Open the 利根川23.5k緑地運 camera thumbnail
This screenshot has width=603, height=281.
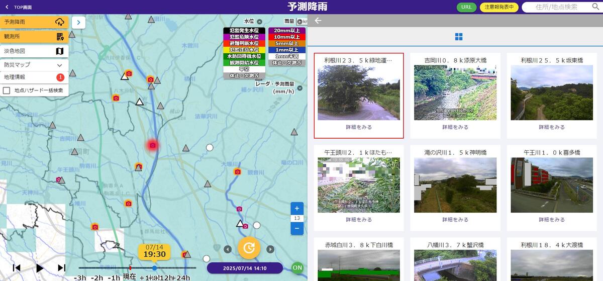[359, 92]
